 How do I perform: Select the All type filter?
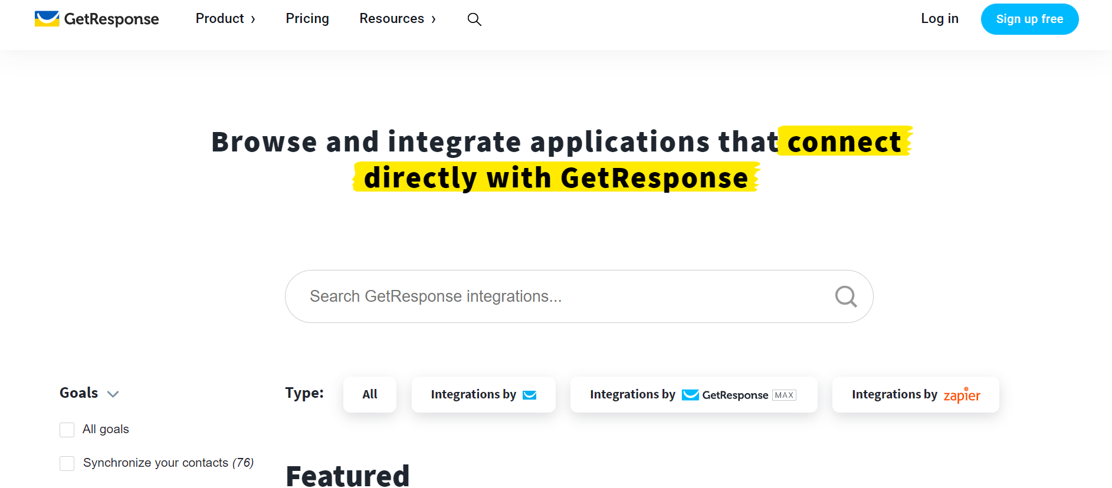pyautogui.click(x=370, y=394)
